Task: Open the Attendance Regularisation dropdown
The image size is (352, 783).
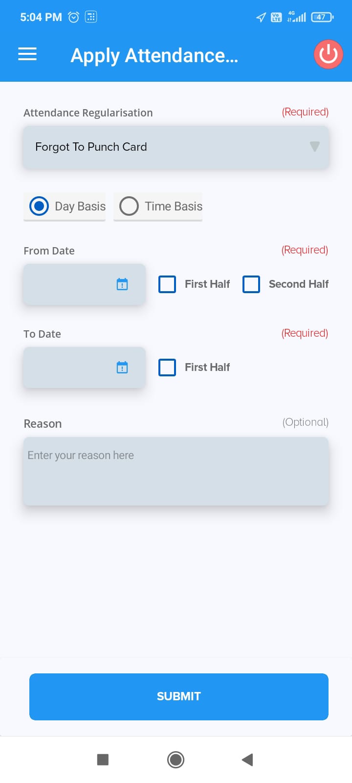Action: [176, 147]
